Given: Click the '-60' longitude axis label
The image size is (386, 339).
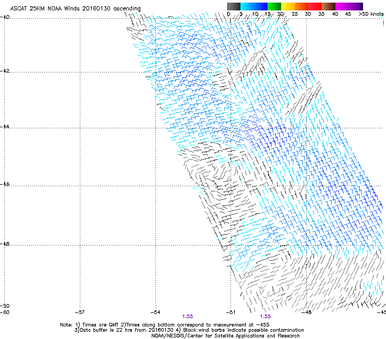Looking at the screenshot, I should tap(5, 312).
